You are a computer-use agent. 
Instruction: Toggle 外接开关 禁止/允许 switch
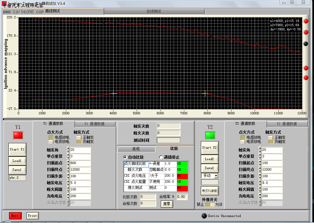[x=210, y=205]
